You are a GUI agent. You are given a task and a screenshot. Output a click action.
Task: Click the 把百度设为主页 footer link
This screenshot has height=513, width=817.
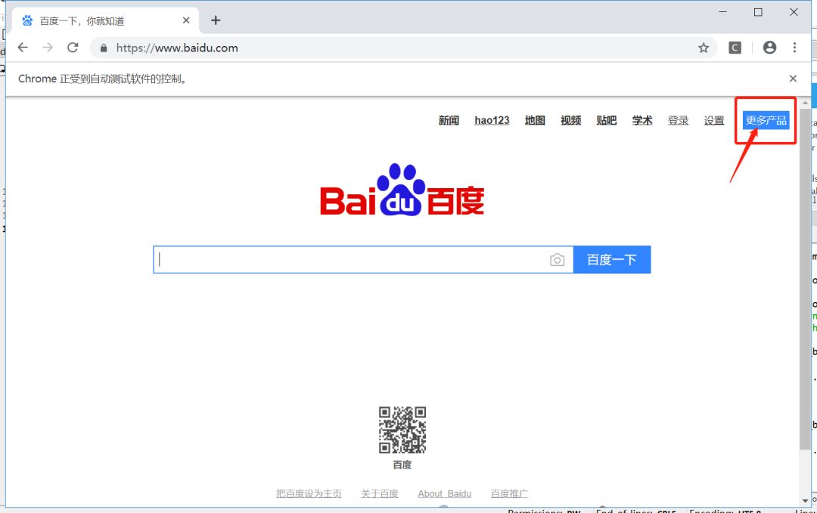click(x=309, y=494)
